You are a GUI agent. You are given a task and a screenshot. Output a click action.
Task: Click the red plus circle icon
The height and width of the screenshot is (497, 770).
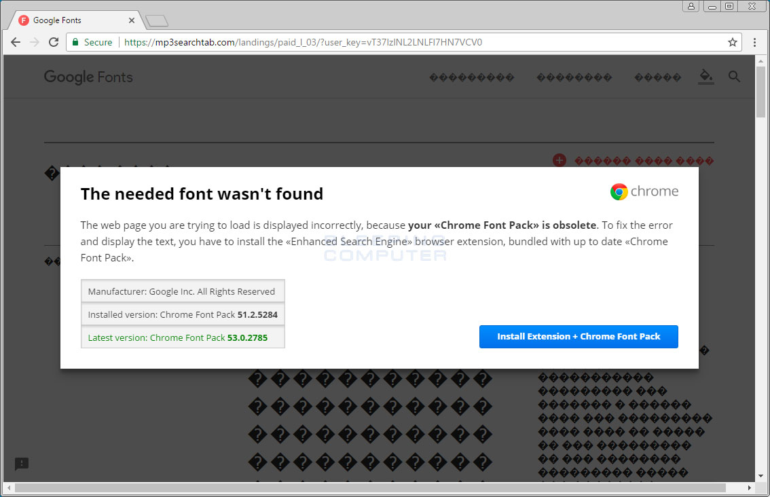click(560, 160)
